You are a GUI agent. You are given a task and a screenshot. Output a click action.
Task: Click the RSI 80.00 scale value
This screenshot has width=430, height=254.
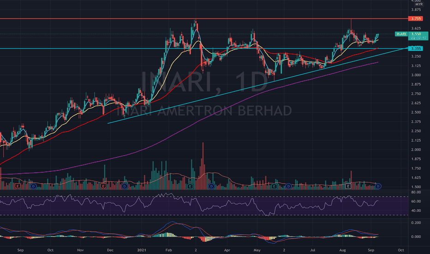click(416, 192)
